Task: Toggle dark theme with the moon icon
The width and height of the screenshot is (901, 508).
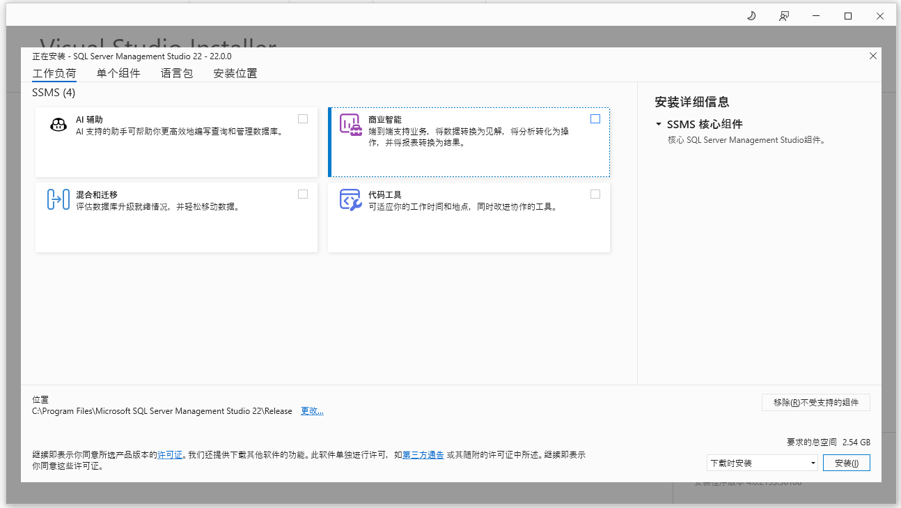Action: (751, 15)
